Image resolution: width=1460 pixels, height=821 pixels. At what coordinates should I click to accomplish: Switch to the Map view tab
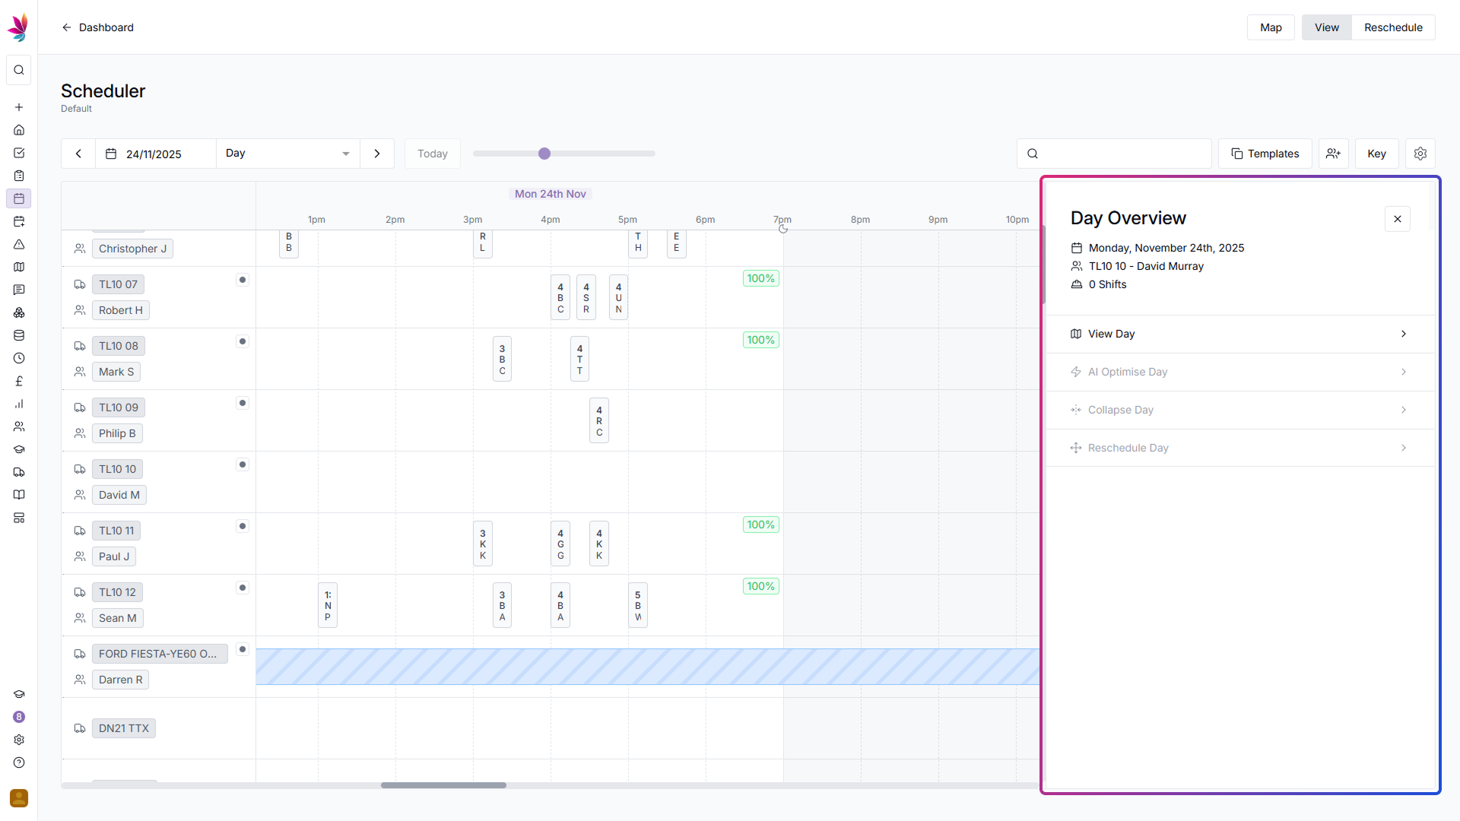[1271, 27]
